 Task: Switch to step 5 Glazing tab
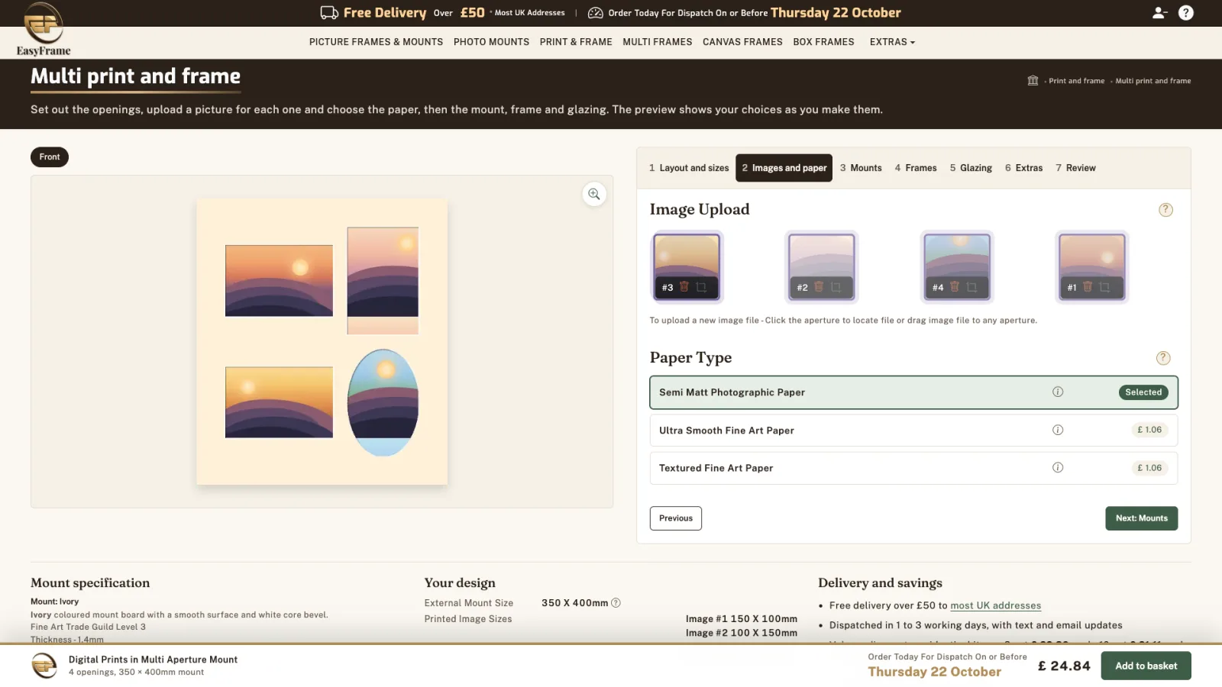pos(971,168)
